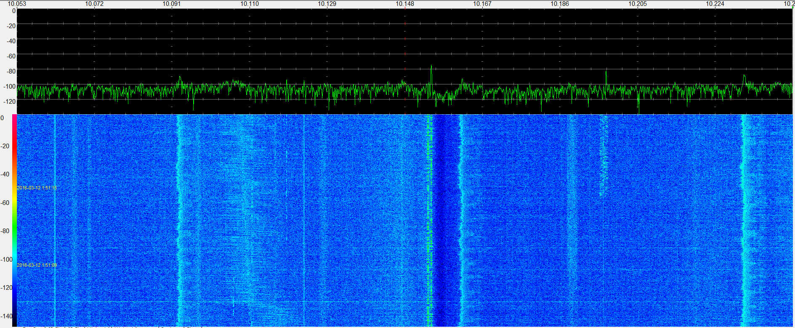The width and height of the screenshot is (795, 328).
Task: Click the green dashed signal in waterfall
Action: (x=430, y=220)
